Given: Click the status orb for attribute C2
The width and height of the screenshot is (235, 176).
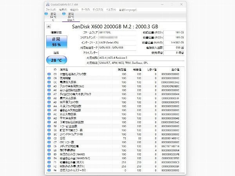Looking at the screenshot, I should [49, 138].
